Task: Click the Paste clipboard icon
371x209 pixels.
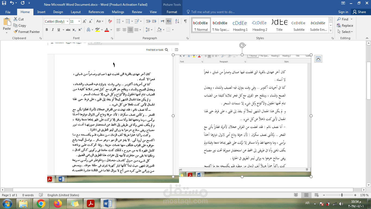Action: pos(7,22)
